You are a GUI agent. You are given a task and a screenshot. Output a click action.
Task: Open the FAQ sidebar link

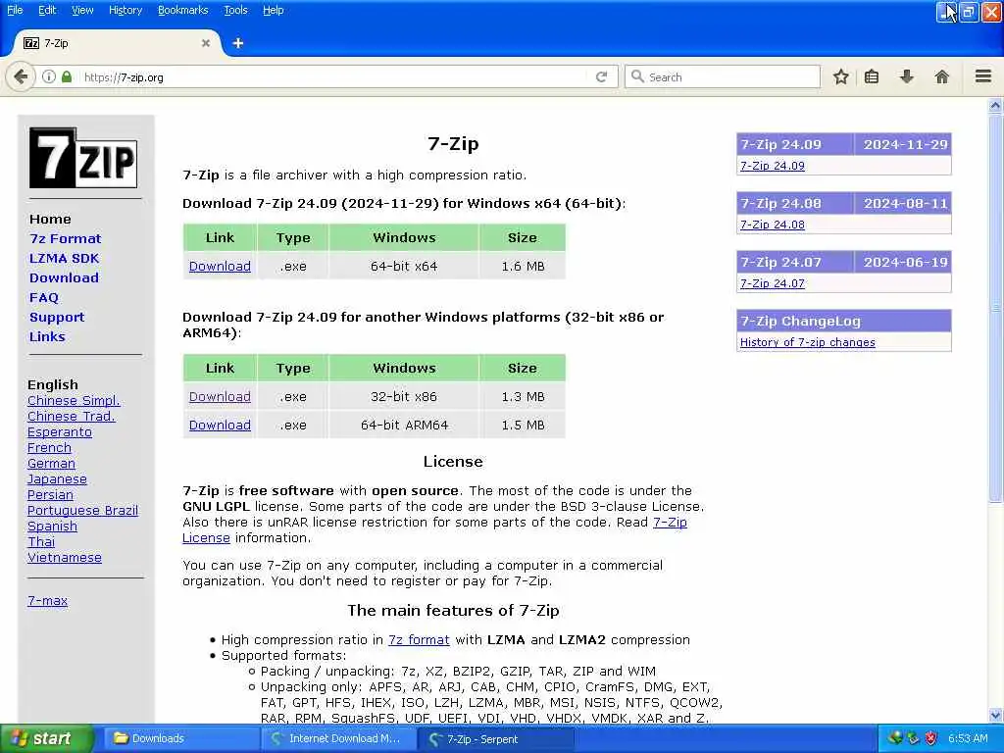[44, 298]
